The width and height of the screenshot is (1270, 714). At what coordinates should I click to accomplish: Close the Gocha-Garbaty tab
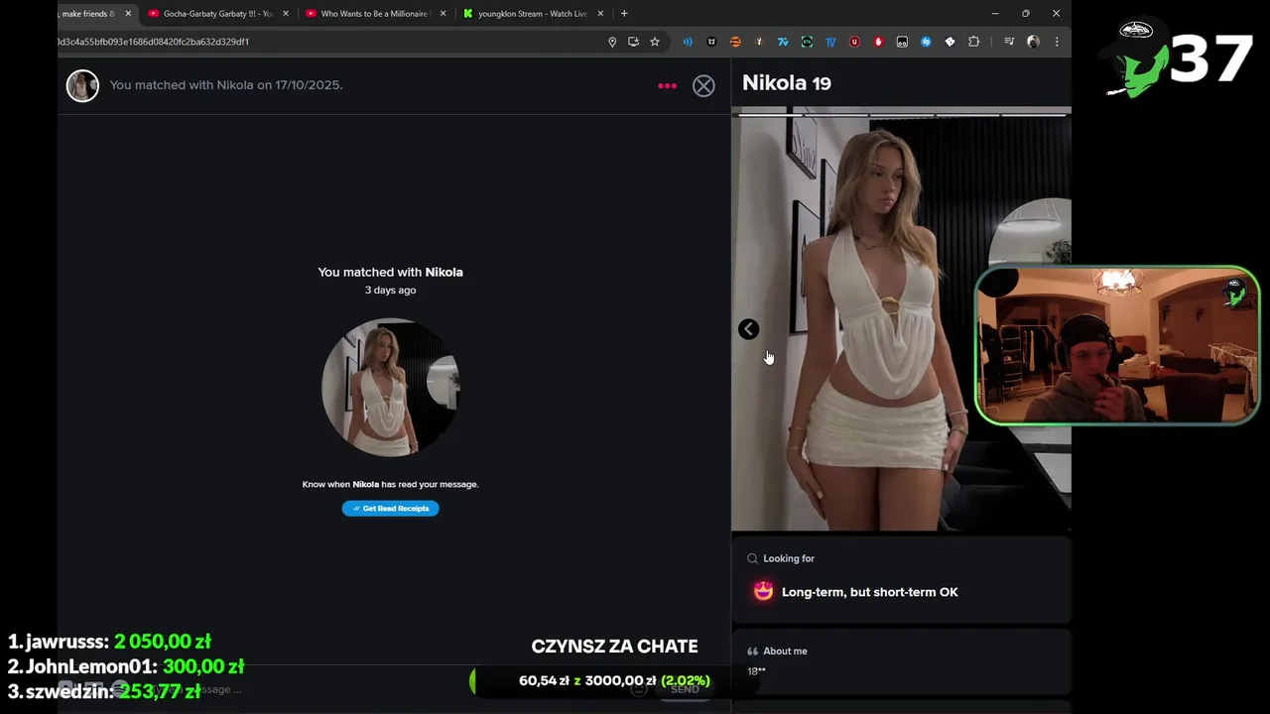[286, 14]
